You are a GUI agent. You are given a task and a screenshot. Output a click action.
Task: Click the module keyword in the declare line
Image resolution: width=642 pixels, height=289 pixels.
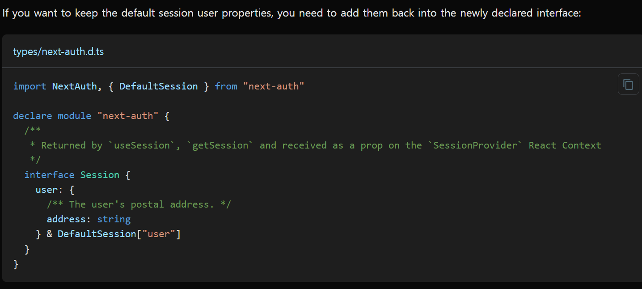pyautogui.click(x=74, y=116)
